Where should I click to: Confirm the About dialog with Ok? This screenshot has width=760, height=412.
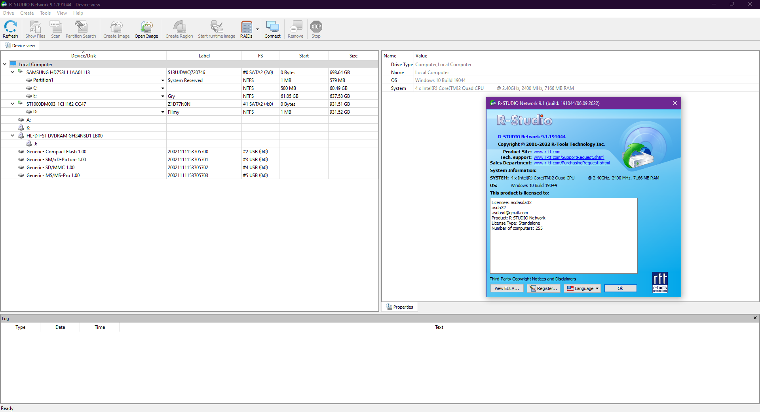click(x=620, y=288)
